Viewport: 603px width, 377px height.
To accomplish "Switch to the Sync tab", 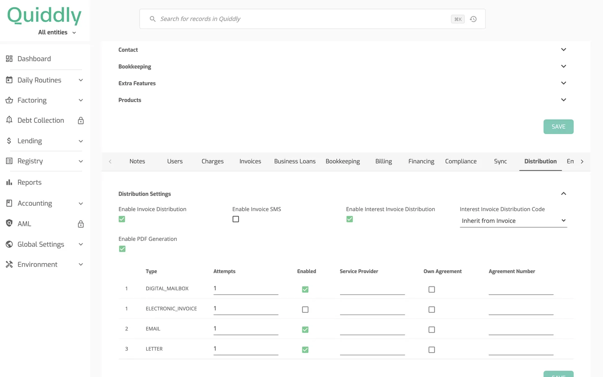I will (500, 161).
